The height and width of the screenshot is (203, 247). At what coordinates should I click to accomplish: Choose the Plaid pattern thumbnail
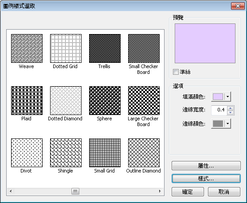click(x=27, y=100)
